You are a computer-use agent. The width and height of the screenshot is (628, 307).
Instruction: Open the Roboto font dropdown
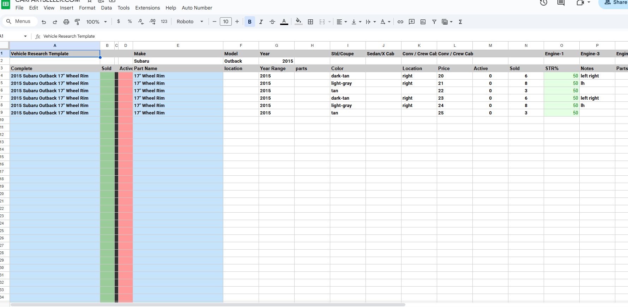tap(190, 21)
